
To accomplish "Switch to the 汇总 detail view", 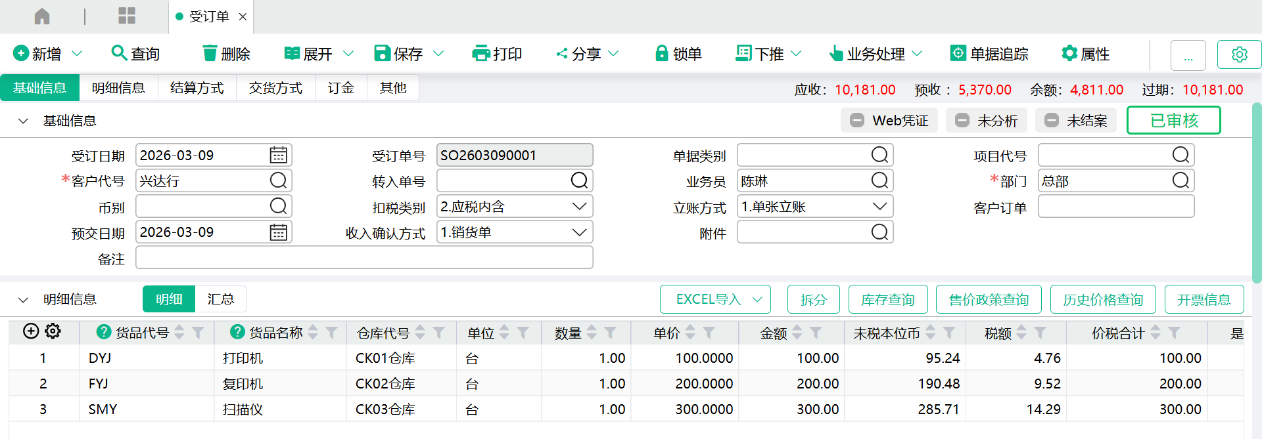I will pyautogui.click(x=220, y=299).
